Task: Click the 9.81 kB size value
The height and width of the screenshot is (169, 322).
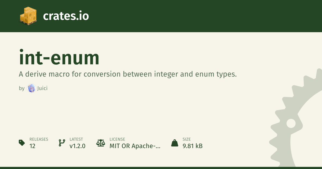Action: coord(192,146)
